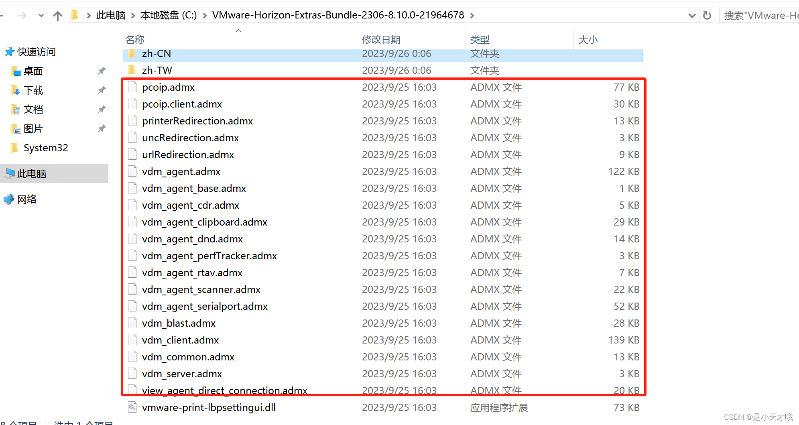Open 下载 folder in quick access
Viewport: 799px width, 425px height.
click(x=33, y=90)
